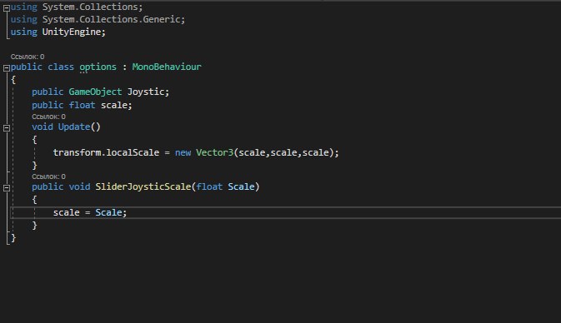
Task: Open the references link above SliderJoysticScale
Action: click(x=48, y=176)
